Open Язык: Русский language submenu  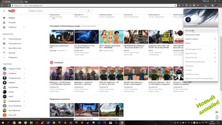(x=201, y=53)
